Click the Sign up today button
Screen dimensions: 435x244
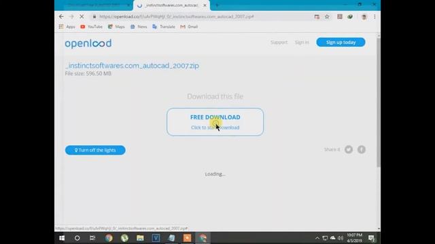pos(341,42)
